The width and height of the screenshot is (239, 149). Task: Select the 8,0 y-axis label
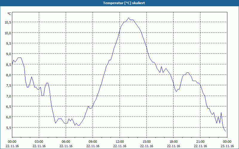pos(9,75)
